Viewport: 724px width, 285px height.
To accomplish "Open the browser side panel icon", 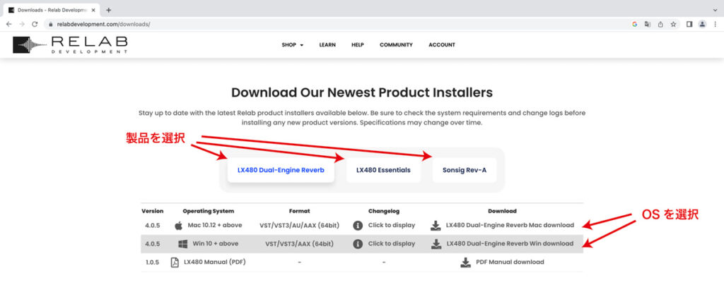I will [689, 24].
